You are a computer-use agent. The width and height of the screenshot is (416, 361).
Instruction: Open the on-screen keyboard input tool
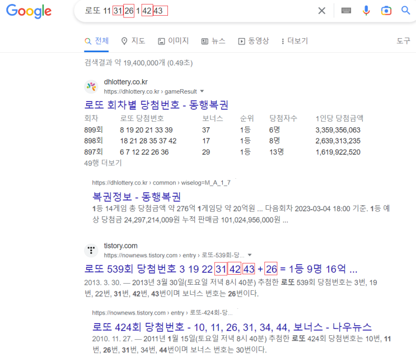pos(346,11)
